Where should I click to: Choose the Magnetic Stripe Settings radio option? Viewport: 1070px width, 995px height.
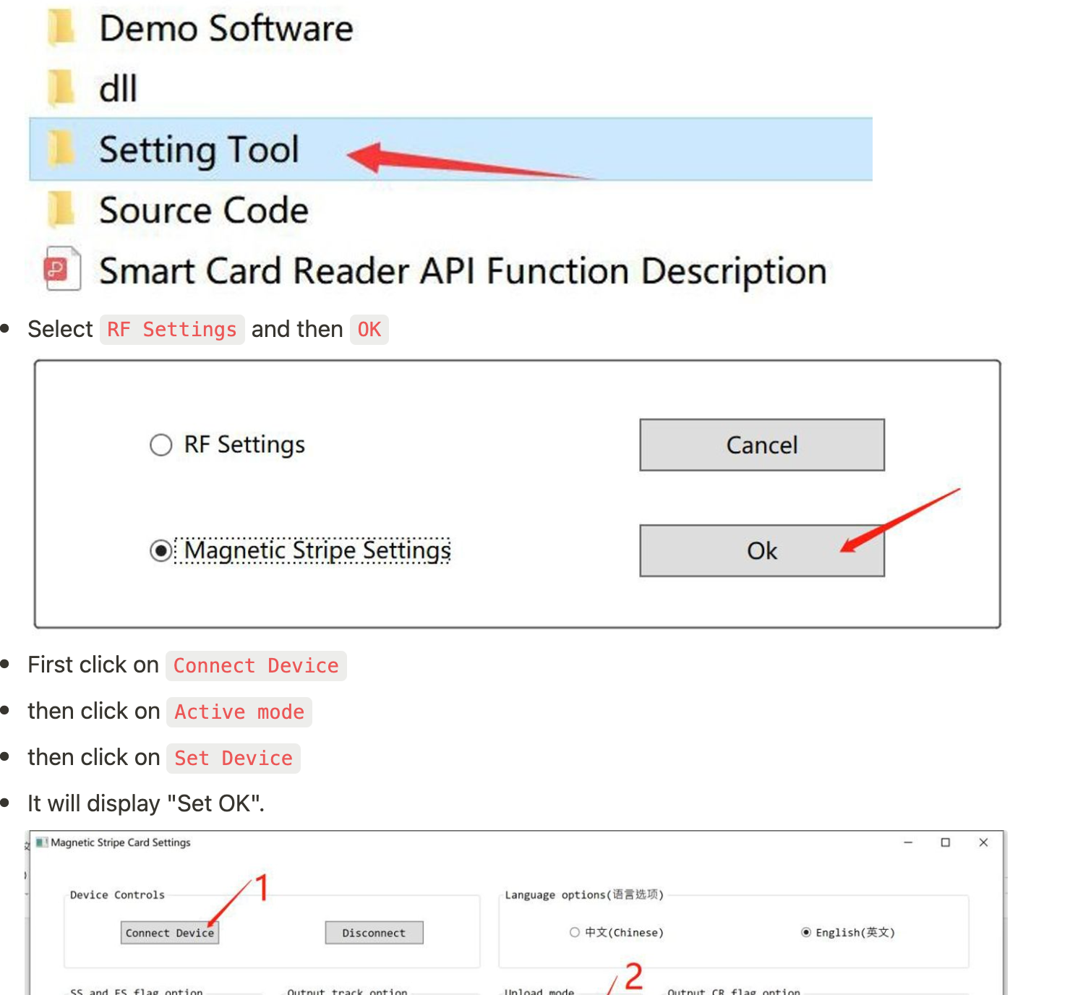(x=160, y=551)
